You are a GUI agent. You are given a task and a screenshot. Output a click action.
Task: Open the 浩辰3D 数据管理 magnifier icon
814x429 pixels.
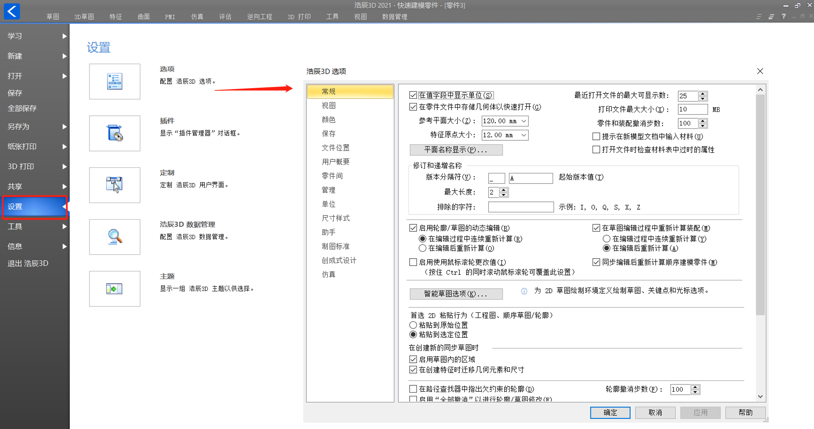pyautogui.click(x=115, y=237)
